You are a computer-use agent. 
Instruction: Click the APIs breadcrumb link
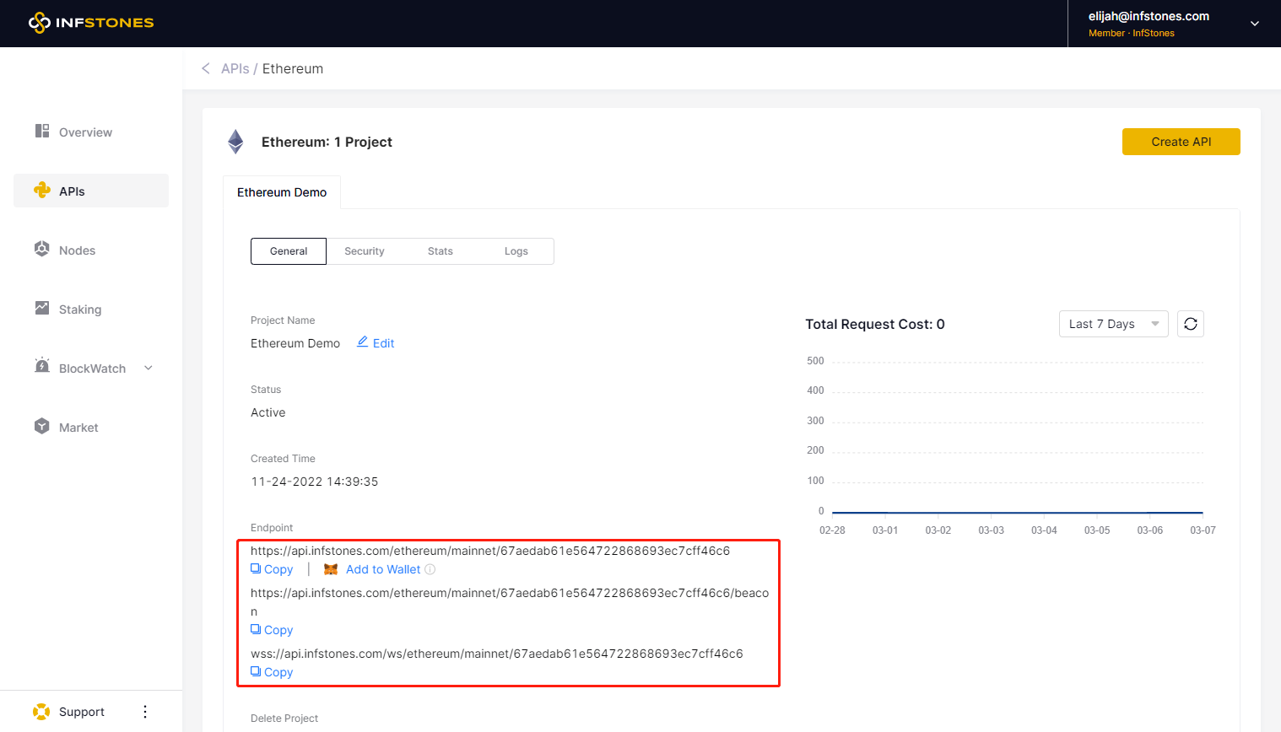(x=235, y=68)
